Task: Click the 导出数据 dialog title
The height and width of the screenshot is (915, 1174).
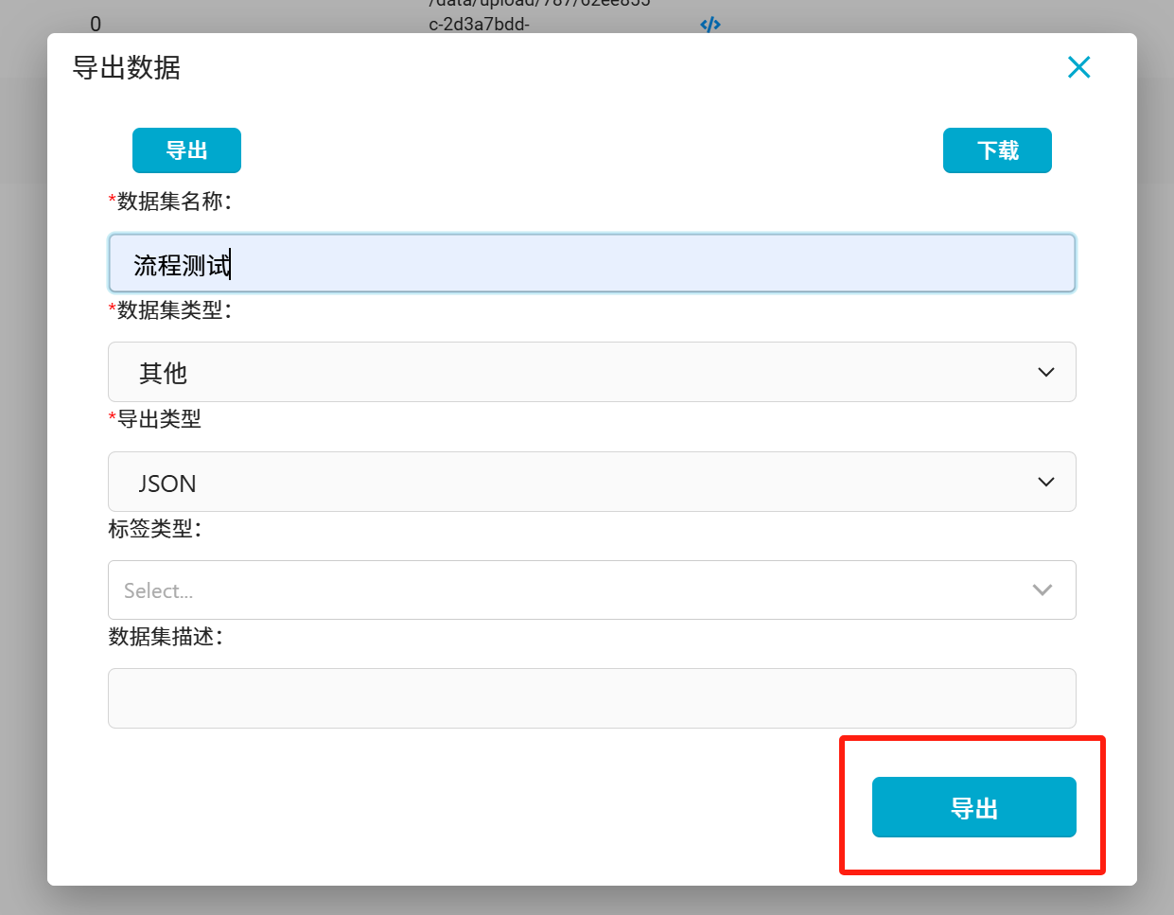Action: [x=127, y=68]
